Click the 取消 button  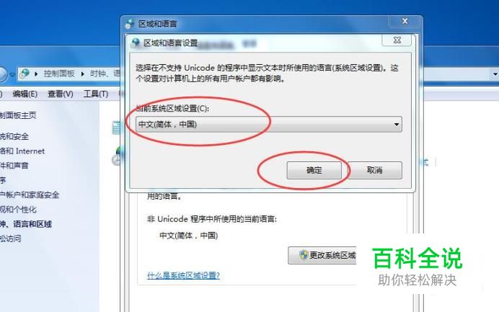[x=374, y=170]
